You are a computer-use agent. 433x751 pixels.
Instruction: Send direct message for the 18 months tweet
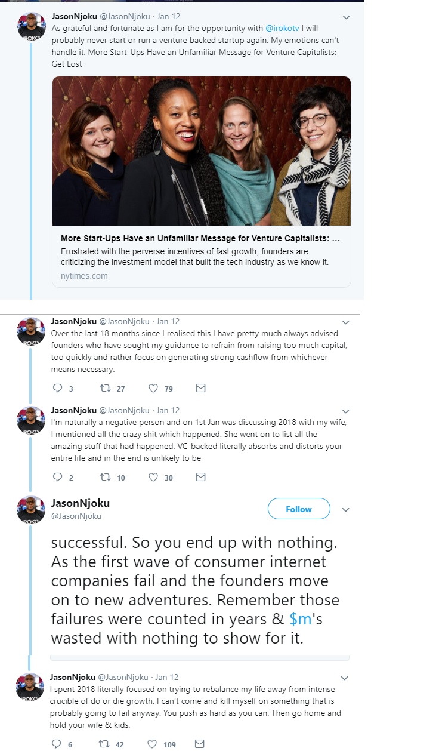pos(201,388)
